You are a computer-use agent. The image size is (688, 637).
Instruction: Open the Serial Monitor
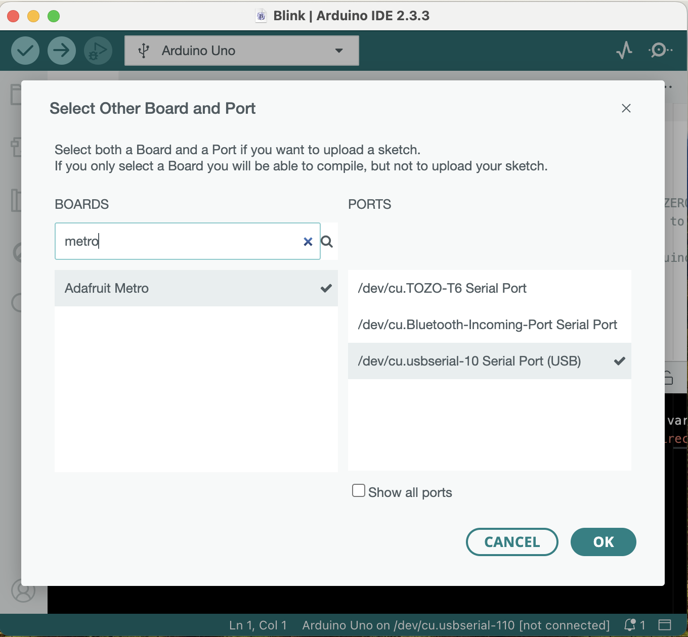[x=660, y=50]
